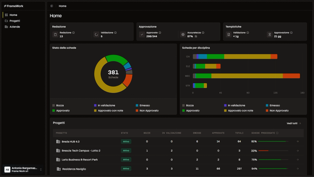This screenshot has width=314, height=177.
Task: Open Lario Business & Resort Park arrow
Action: click(297, 160)
